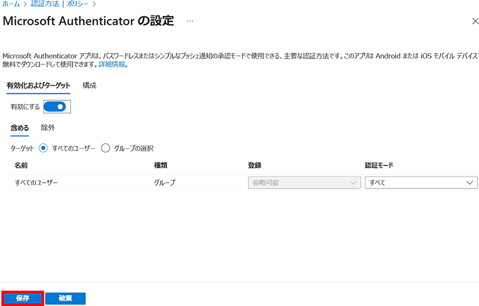The width and height of the screenshot is (479, 306).
Task: Click the 種類 column header
Action: click(x=161, y=165)
